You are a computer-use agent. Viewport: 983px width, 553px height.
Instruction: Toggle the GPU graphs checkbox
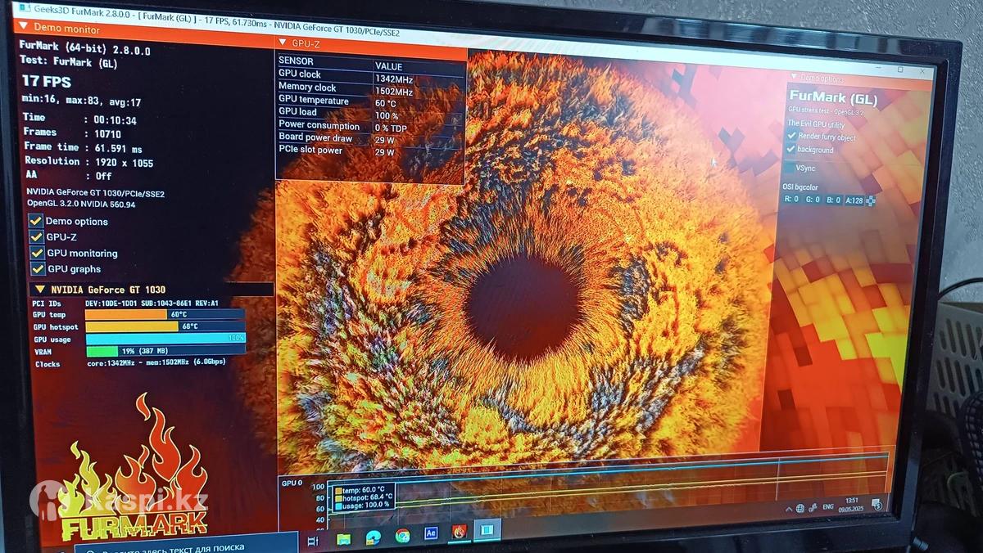pyautogui.click(x=36, y=268)
